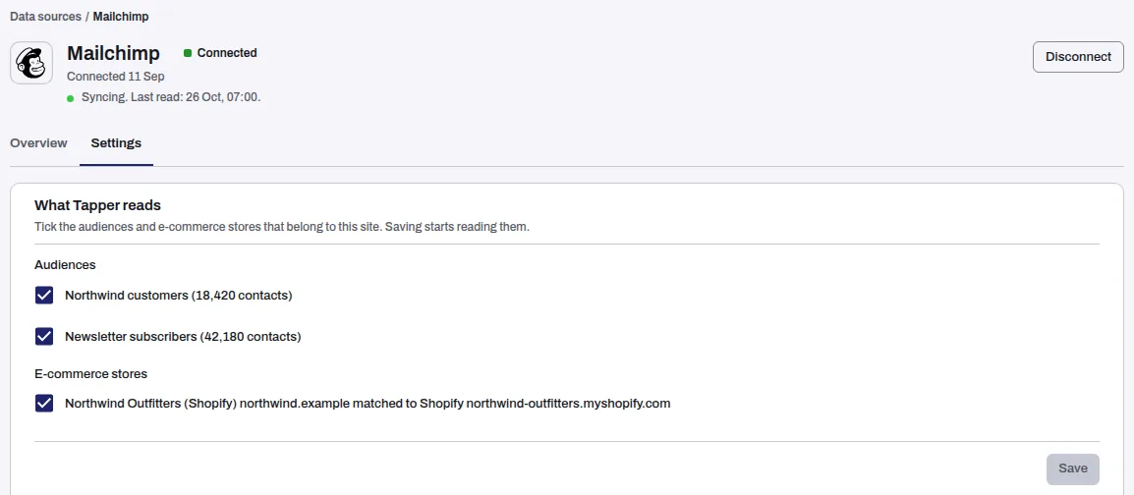Image resolution: width=1134 pixels, height=495 pixels.
Task: Select the Settings tab
Action: (116, 143)
